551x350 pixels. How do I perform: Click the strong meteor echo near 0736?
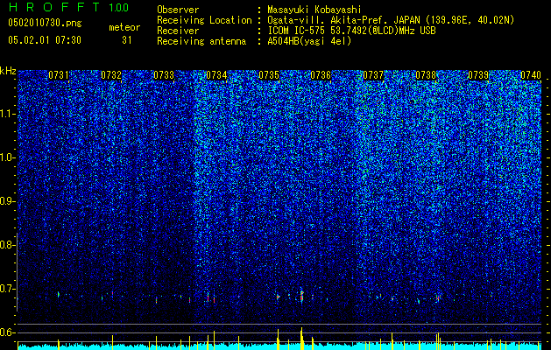[301, 296]
